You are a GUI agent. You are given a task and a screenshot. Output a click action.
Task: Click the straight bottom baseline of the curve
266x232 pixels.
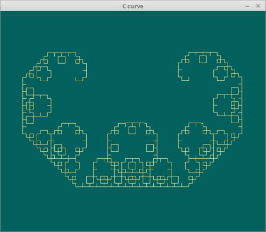click(132, 187)
